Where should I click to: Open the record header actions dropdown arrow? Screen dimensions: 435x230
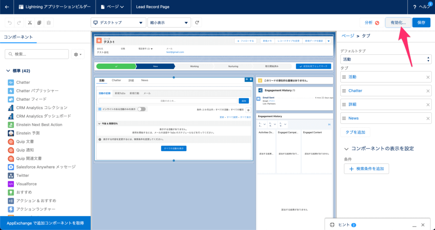coord(328,41)
